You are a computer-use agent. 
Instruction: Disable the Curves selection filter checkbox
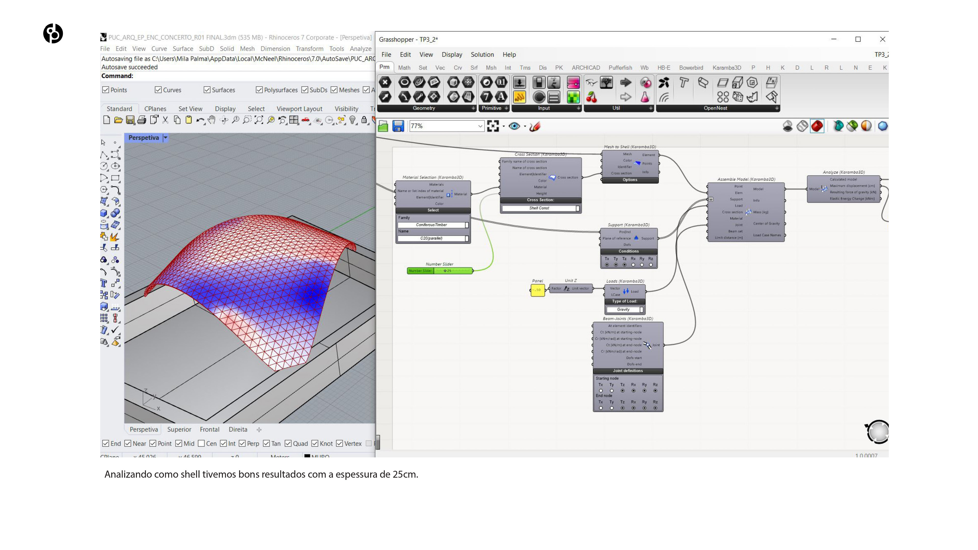(158, 90)
